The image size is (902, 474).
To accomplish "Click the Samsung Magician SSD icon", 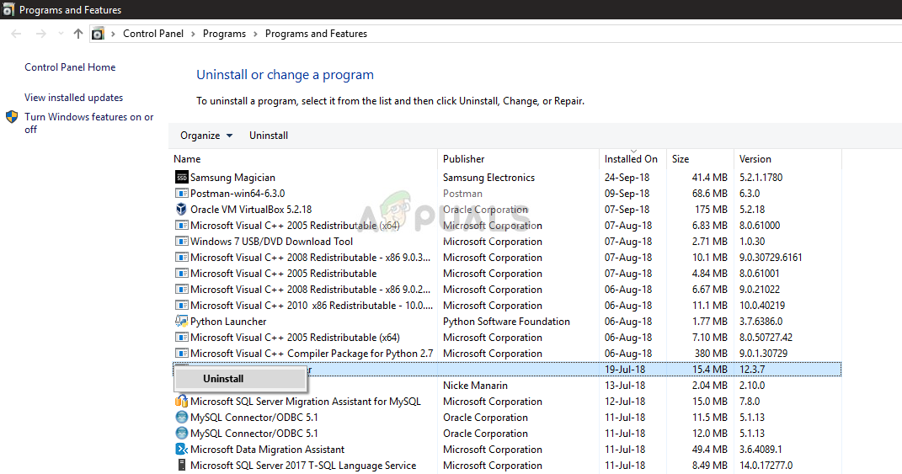I will tap(181, 177).
